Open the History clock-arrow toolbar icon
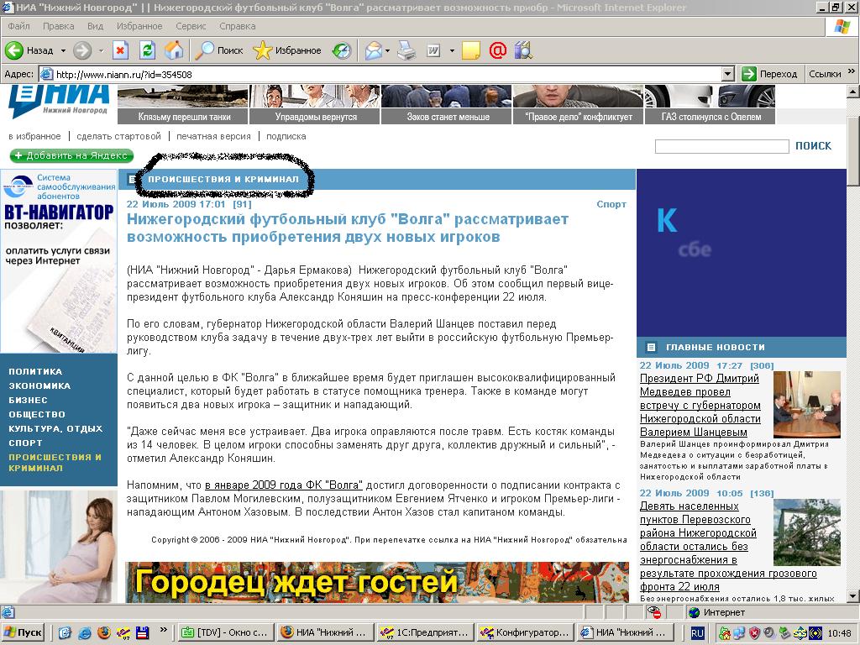Viewport: 860px width, 645px height. click(342, 50)
